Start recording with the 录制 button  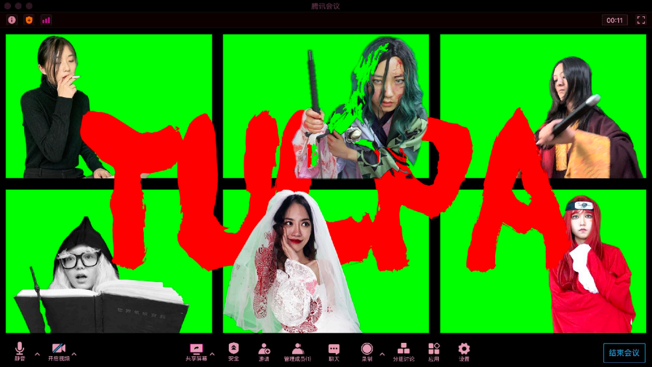point(366,351)
